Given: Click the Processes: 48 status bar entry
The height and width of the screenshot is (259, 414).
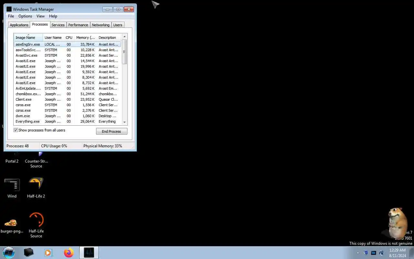Looking at the screenshot, I should click(17, 146).
